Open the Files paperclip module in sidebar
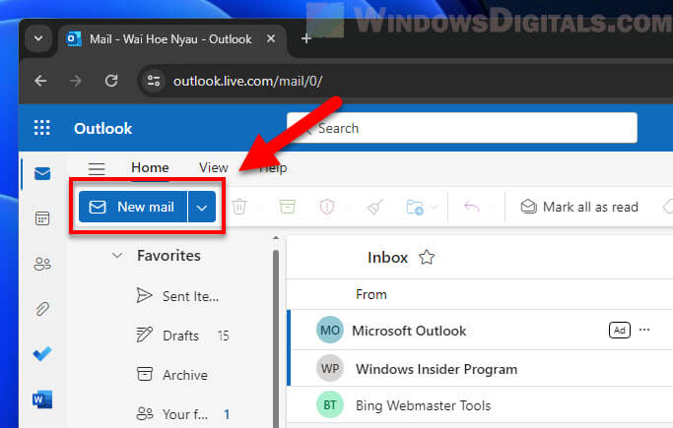Viewport: 673px width, 428px height. pyautogui.click(x=42, y=309)
